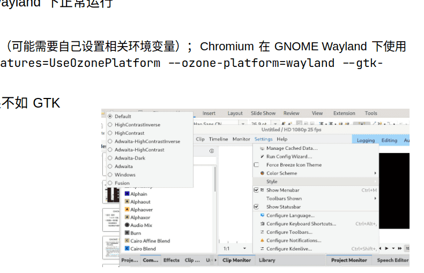Toggle the Show Statusbar checkbox
This screenshot has height=273, width=424.
[x=256, y=207]
